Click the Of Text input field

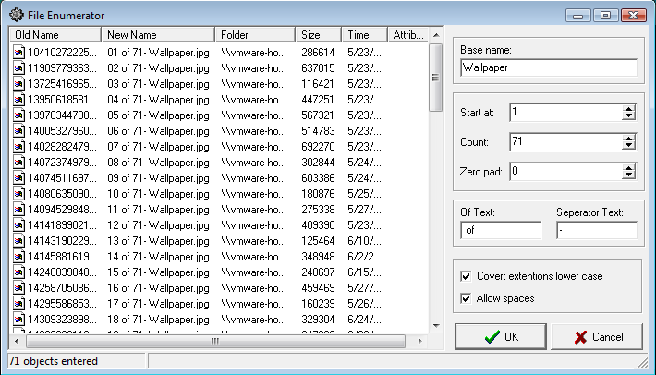(502, 231)
